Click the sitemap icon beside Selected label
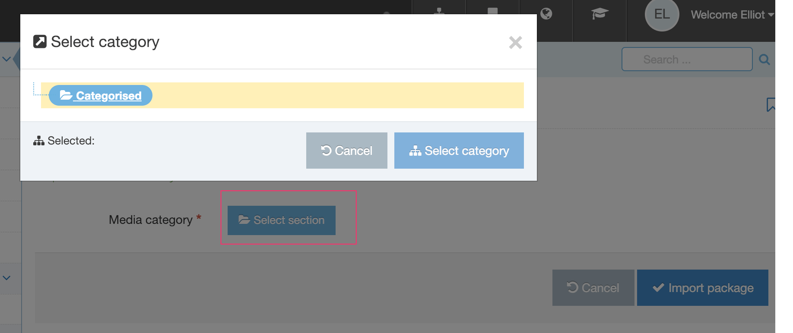 (39, 141)
